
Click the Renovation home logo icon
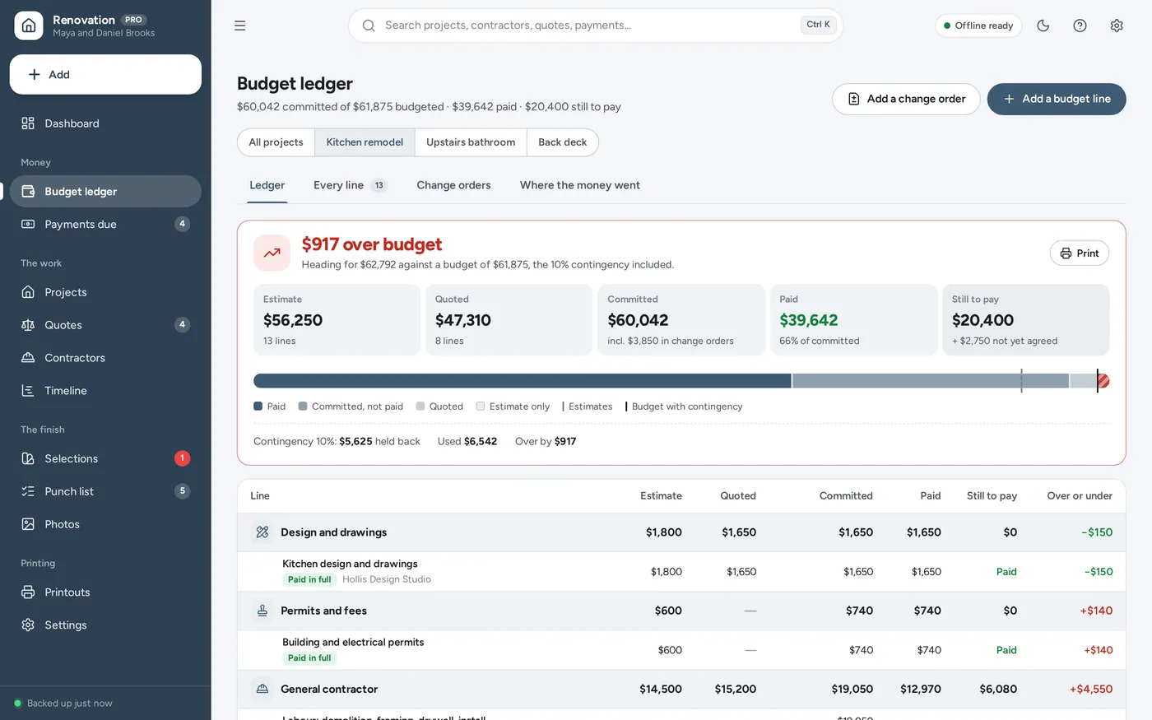[29, 26]
